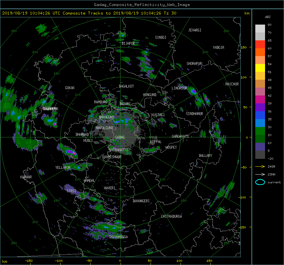
Task: Click the SIRSI city label
Action: tap(71, 191)
